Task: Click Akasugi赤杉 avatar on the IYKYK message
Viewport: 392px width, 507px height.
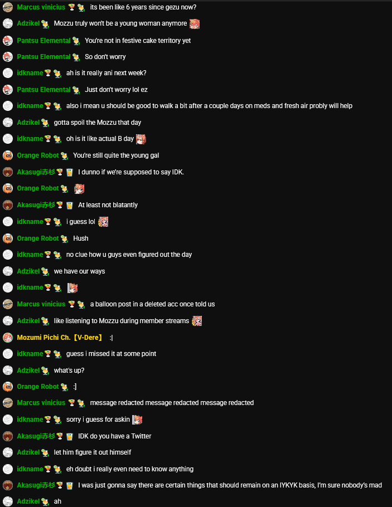Action: [8, 485]
